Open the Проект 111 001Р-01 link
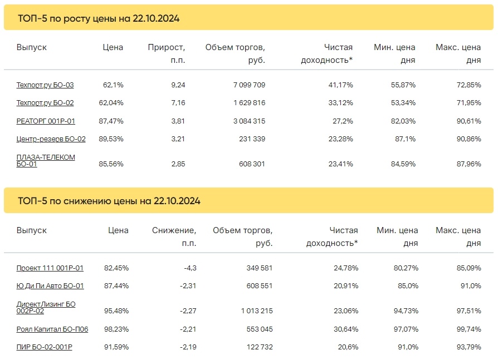The width and height of the screenshot is (498, 360). (x=50, y=268)
